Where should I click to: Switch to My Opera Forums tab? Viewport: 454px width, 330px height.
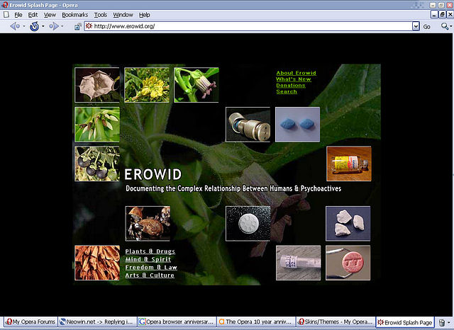point(31,322)
